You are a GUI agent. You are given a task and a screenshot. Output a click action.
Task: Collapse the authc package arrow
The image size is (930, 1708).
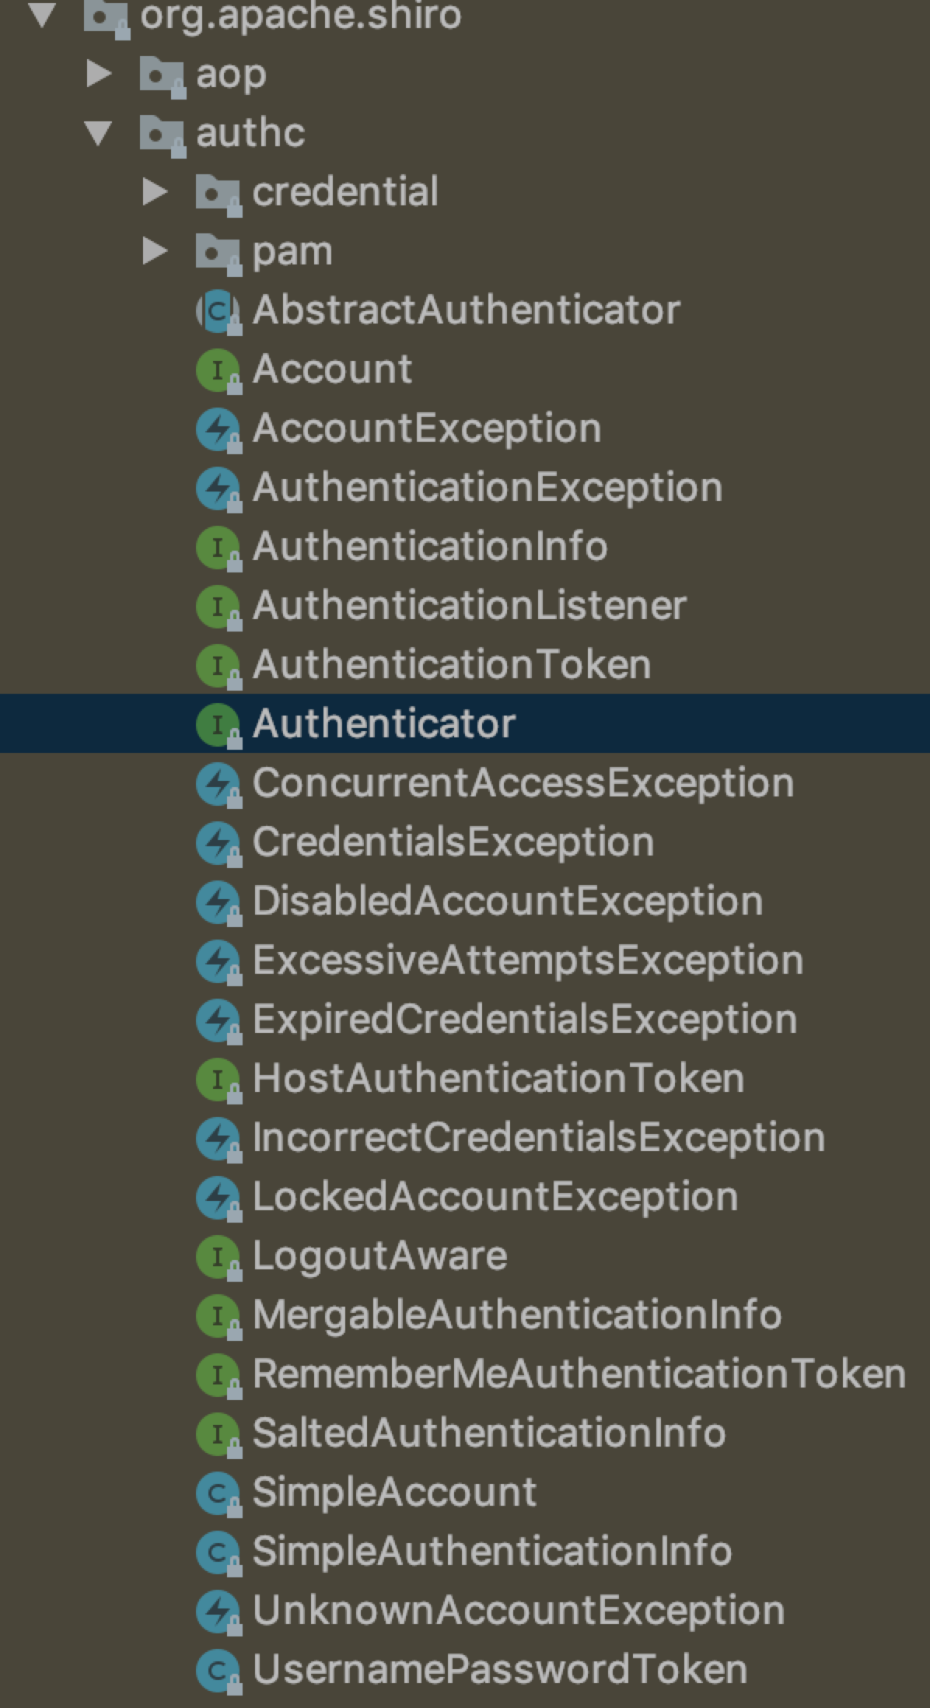tap(98, 133)
